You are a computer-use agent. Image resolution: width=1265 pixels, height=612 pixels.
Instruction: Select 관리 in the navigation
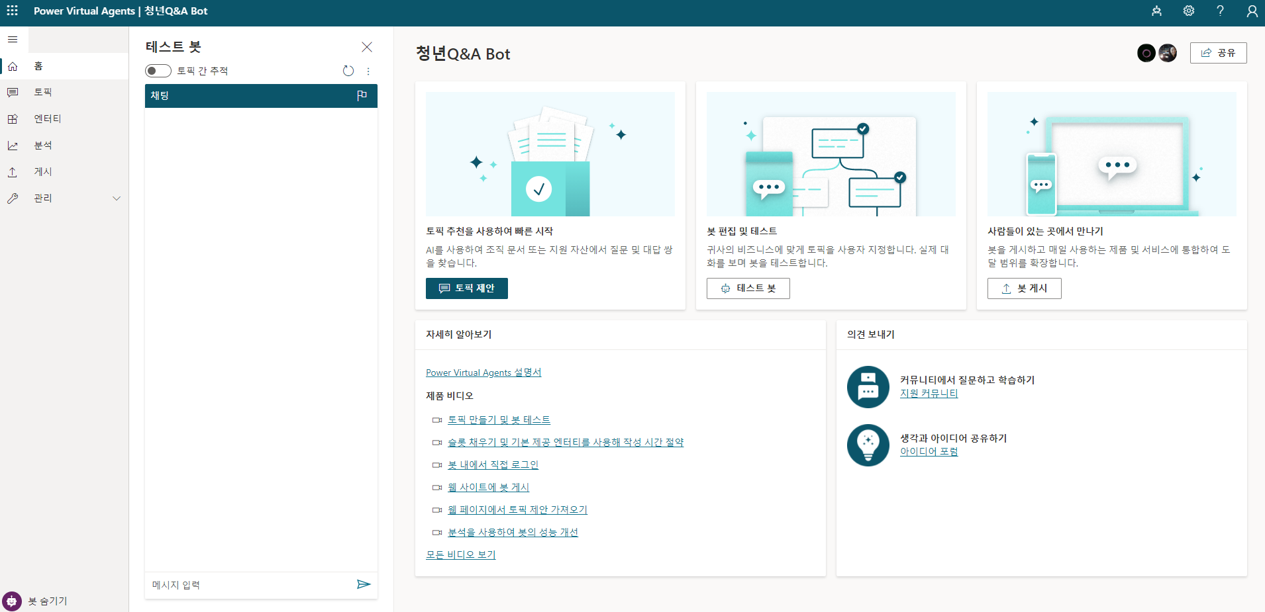click(x=64, y=198)
